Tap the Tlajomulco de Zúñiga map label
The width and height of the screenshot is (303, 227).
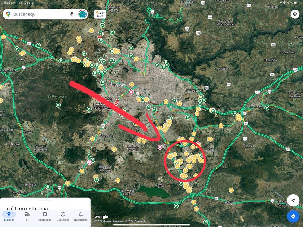tap(105, 168)
